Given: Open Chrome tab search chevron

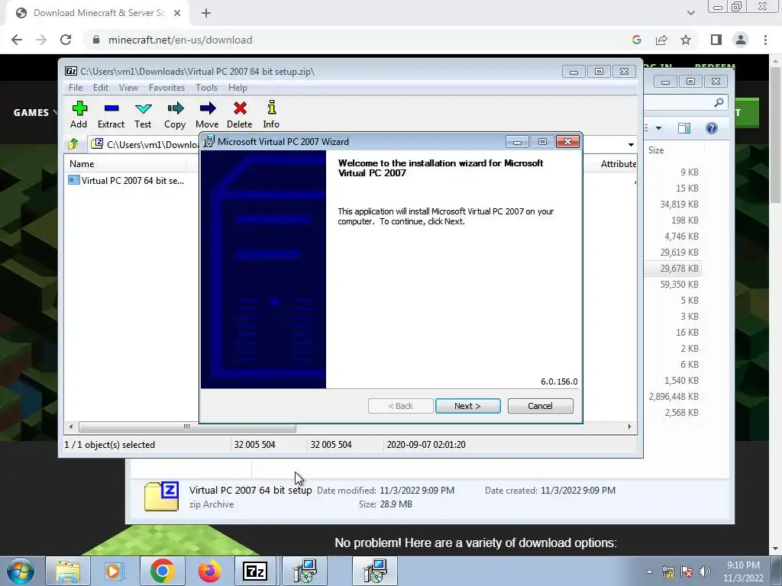Looking at the screenshot, I should pos(690,13).
